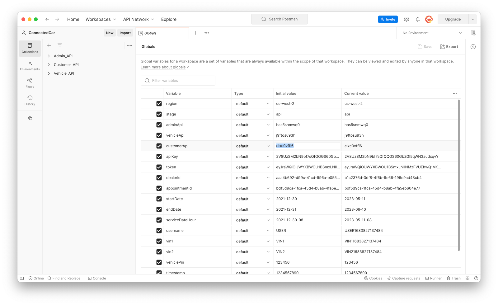Click the Filter variables field
The height and width of the screenshot is (305, 498).
pos(178,81)
